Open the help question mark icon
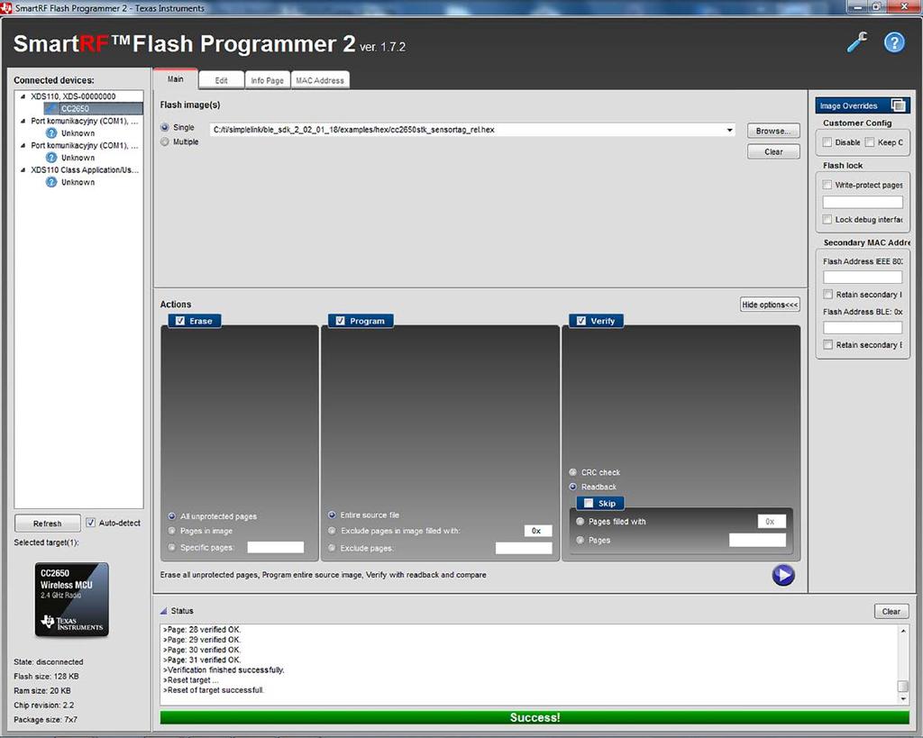Image resolution: width=923 pixels, height=738 pixels. tap(894, 42)
